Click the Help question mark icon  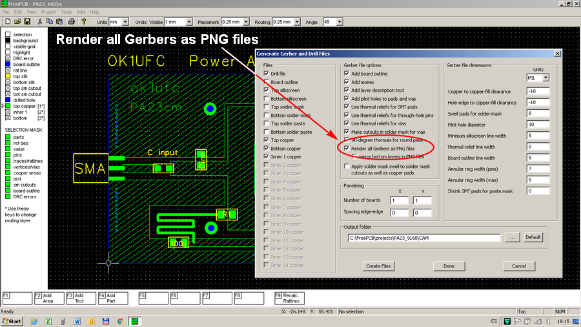[83, 21]
